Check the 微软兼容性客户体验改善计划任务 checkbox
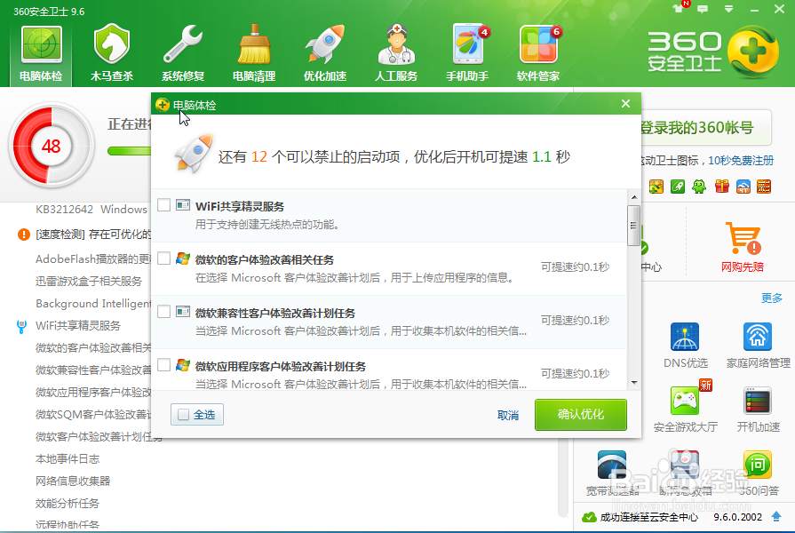The image size is (795, 533). (x=163, y=312)
